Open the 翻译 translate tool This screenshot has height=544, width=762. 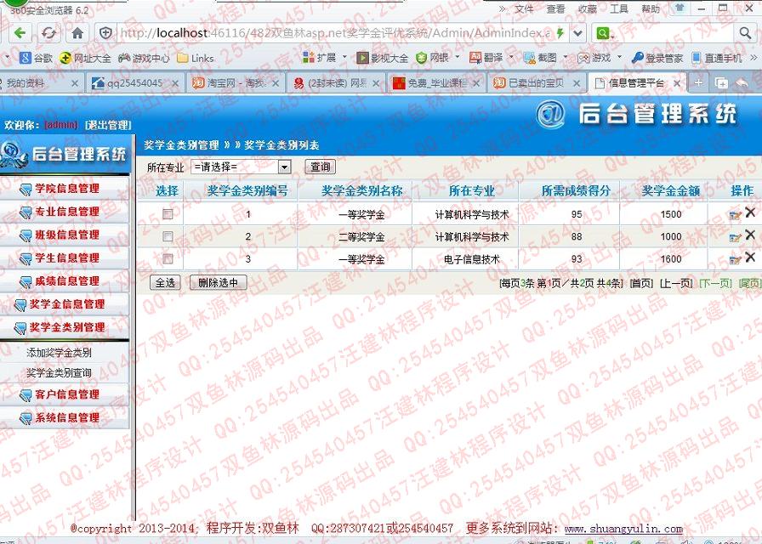point(486,58)
